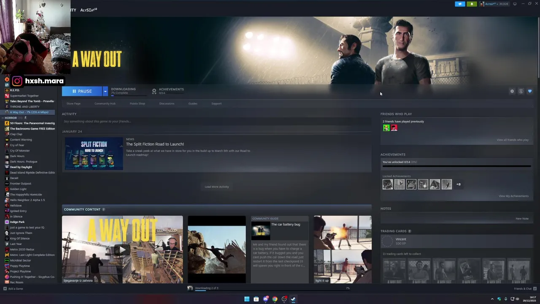The width and height of the screenshot is (540, 304).
Task: Click the blue heart favorite icon
Action: [x=530, y=91]
